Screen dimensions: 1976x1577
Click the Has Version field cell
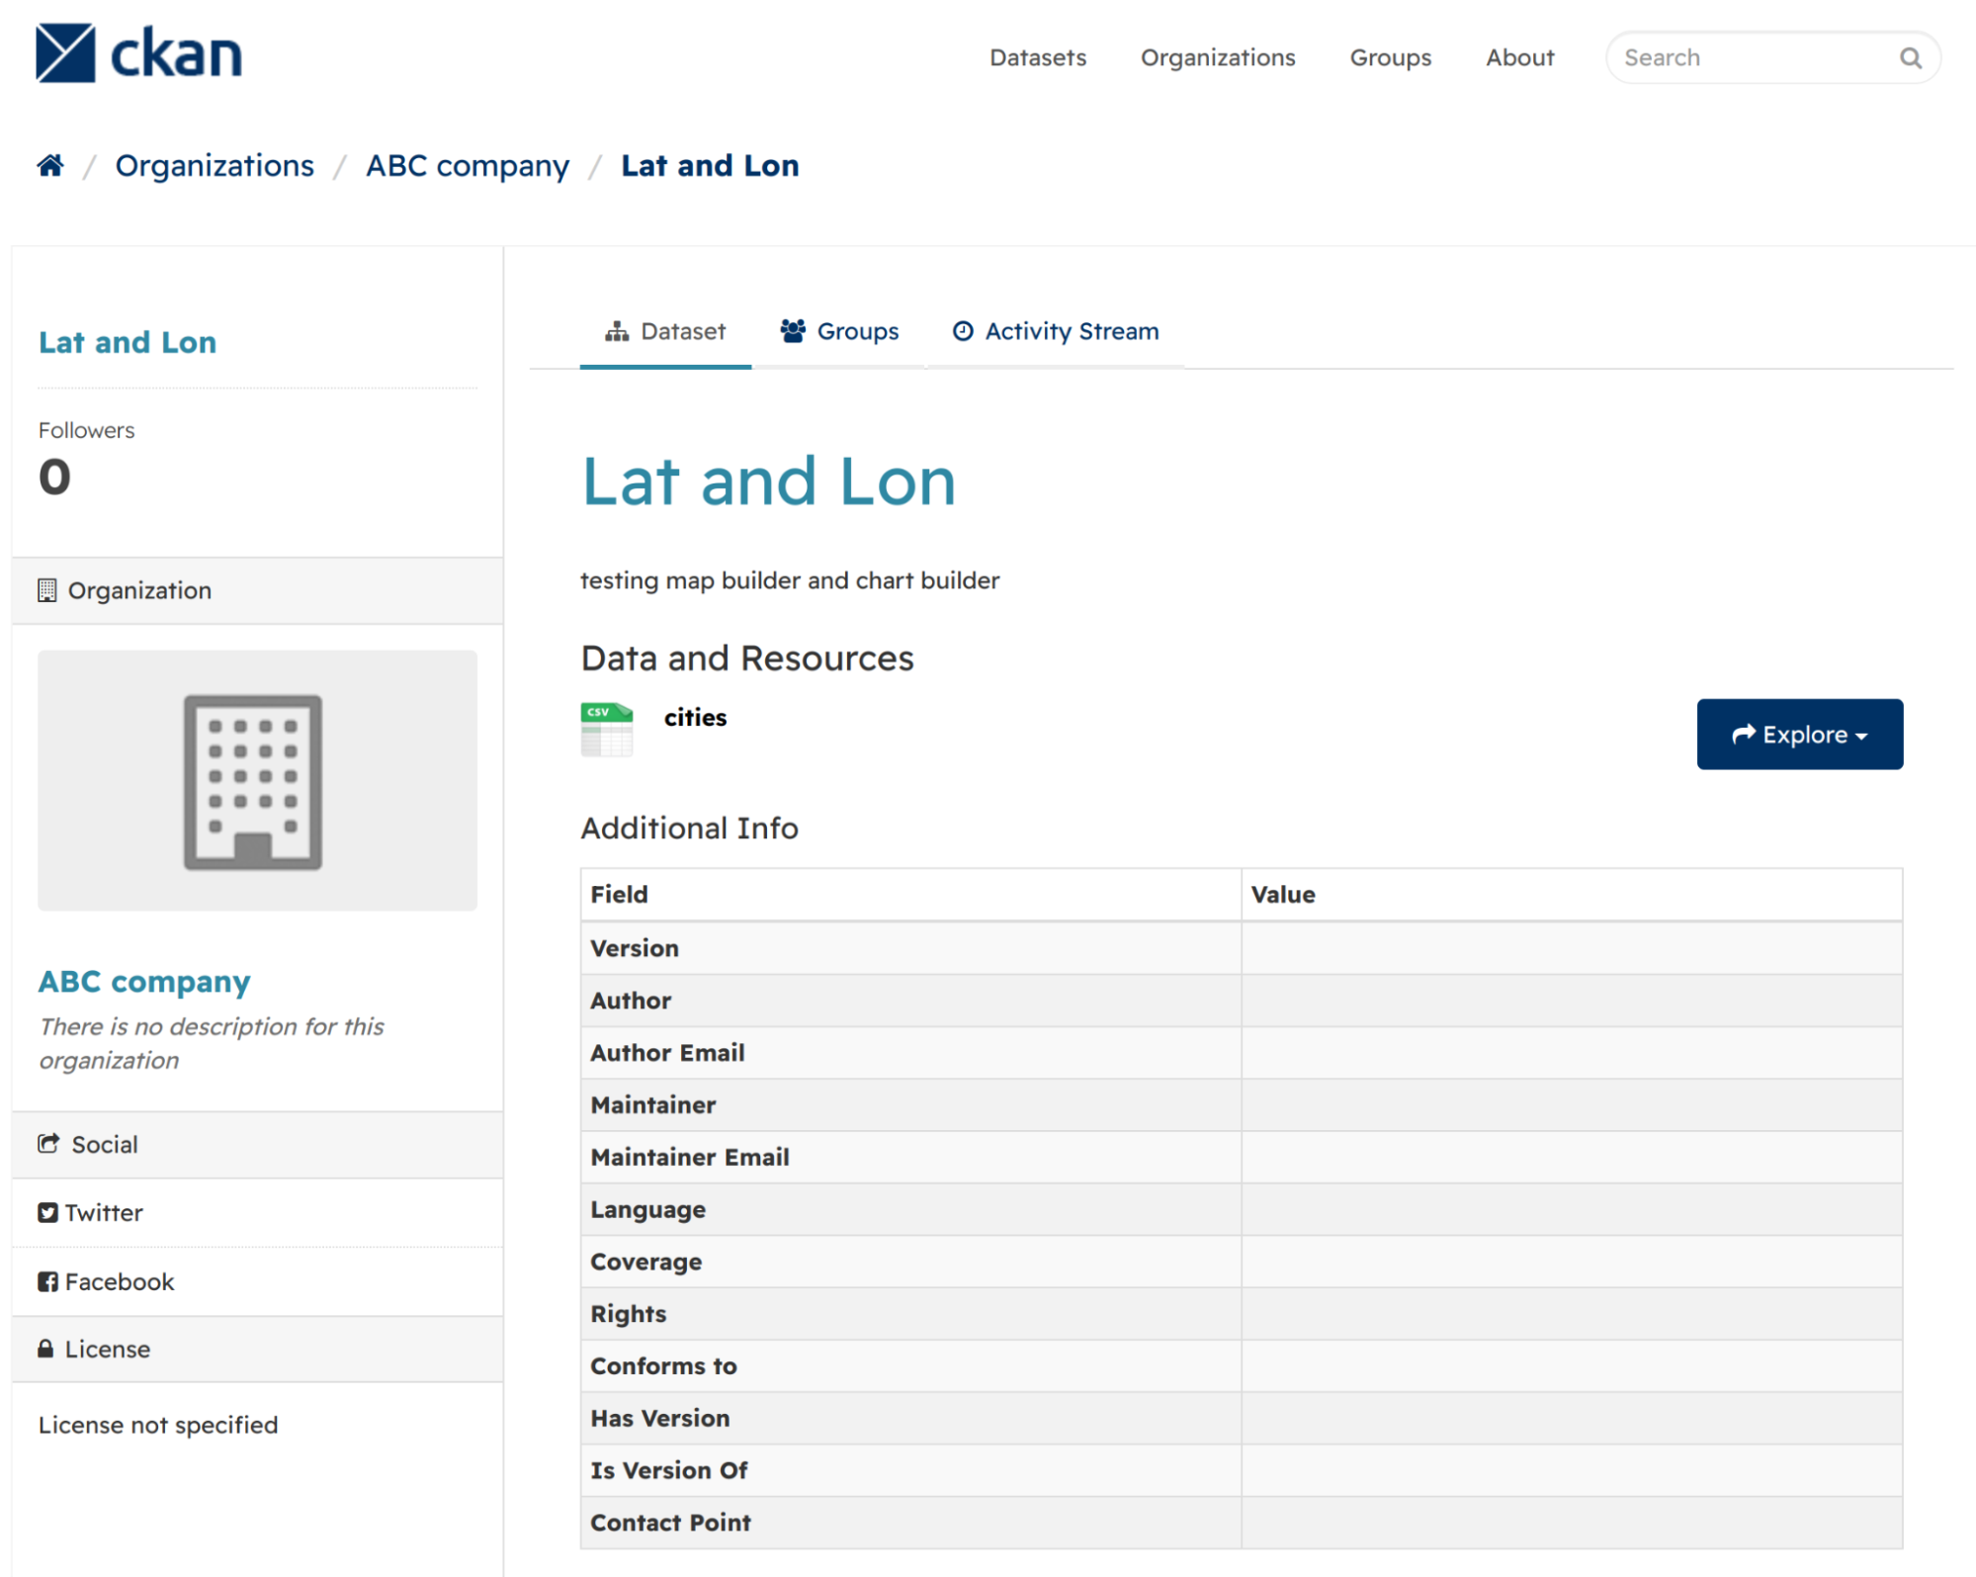pos(910,1418)
